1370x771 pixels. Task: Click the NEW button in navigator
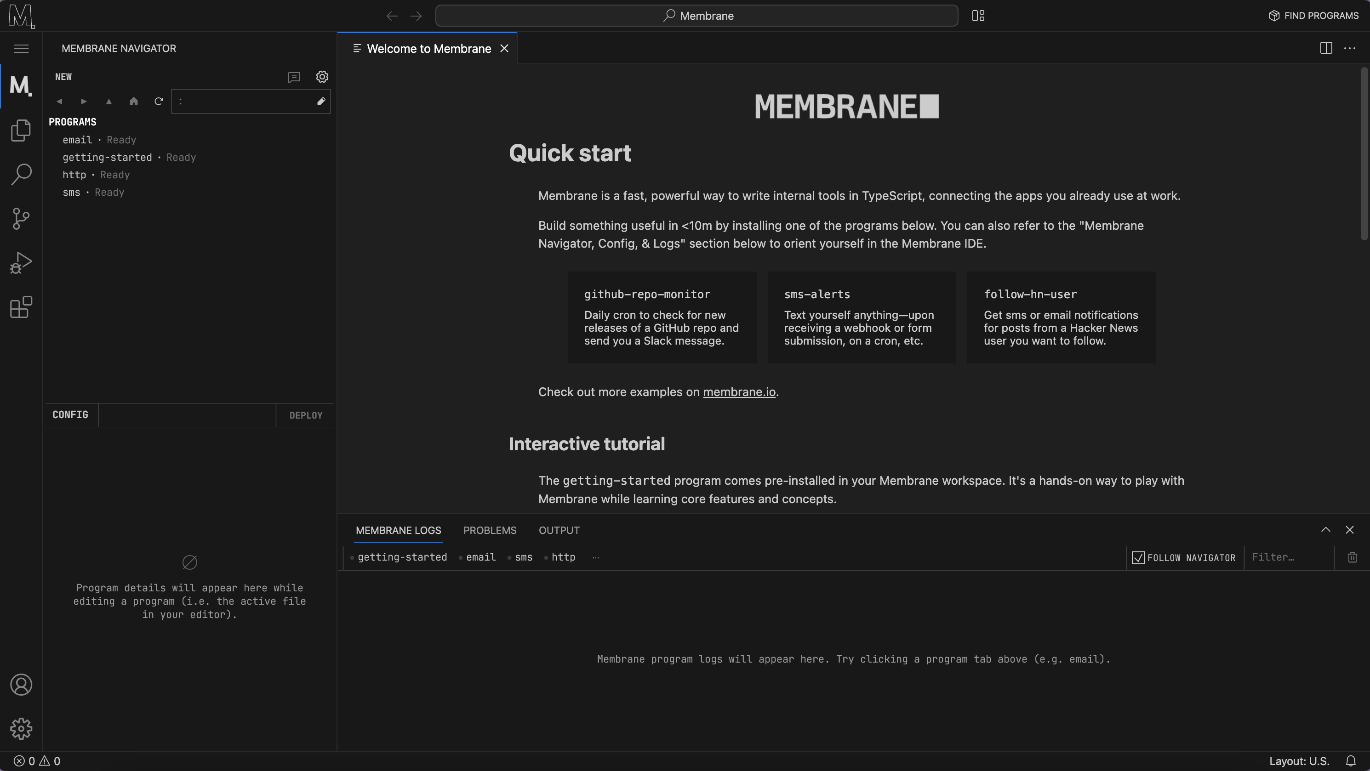(63, 77)
